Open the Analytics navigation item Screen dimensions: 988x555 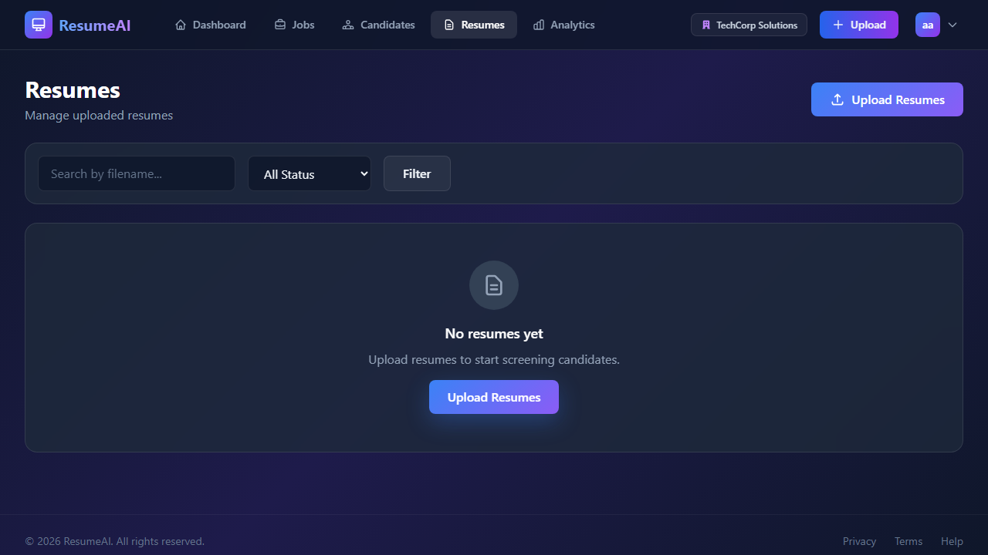[x=563, y=24]
